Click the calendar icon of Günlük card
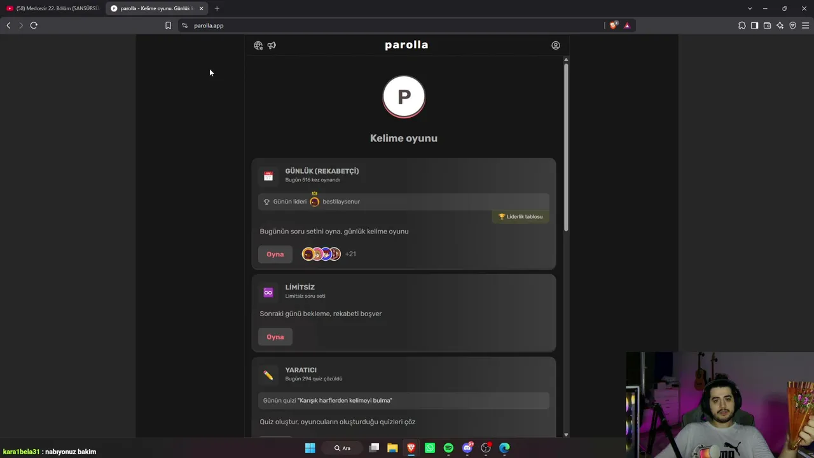 [268, 176]
